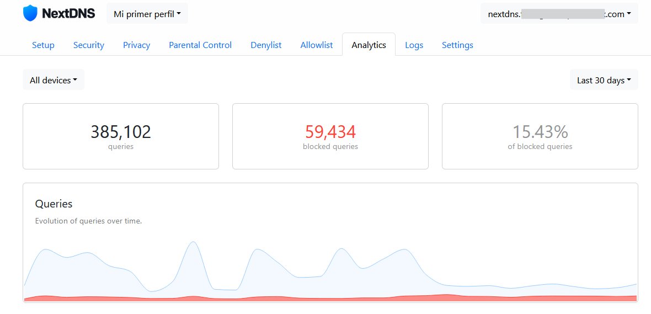This screenshot has height=314, width=651.
Task: Open the nextdns account email dropdown
Action: (x=559, y=14)
